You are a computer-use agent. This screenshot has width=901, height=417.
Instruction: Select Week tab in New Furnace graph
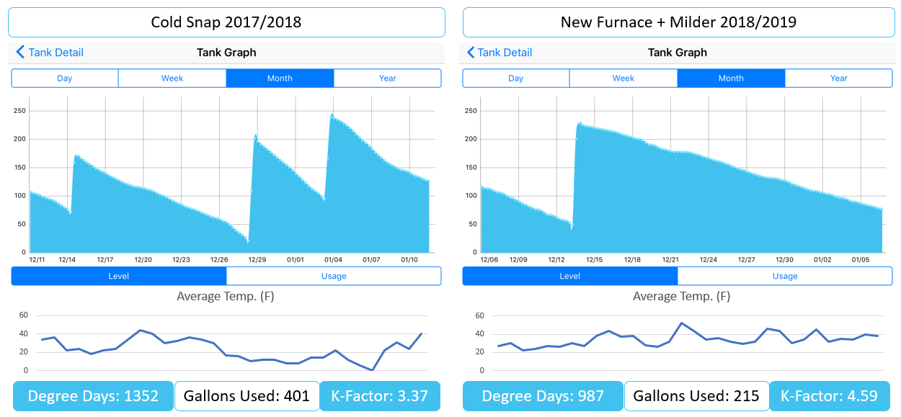coord(623,79)
